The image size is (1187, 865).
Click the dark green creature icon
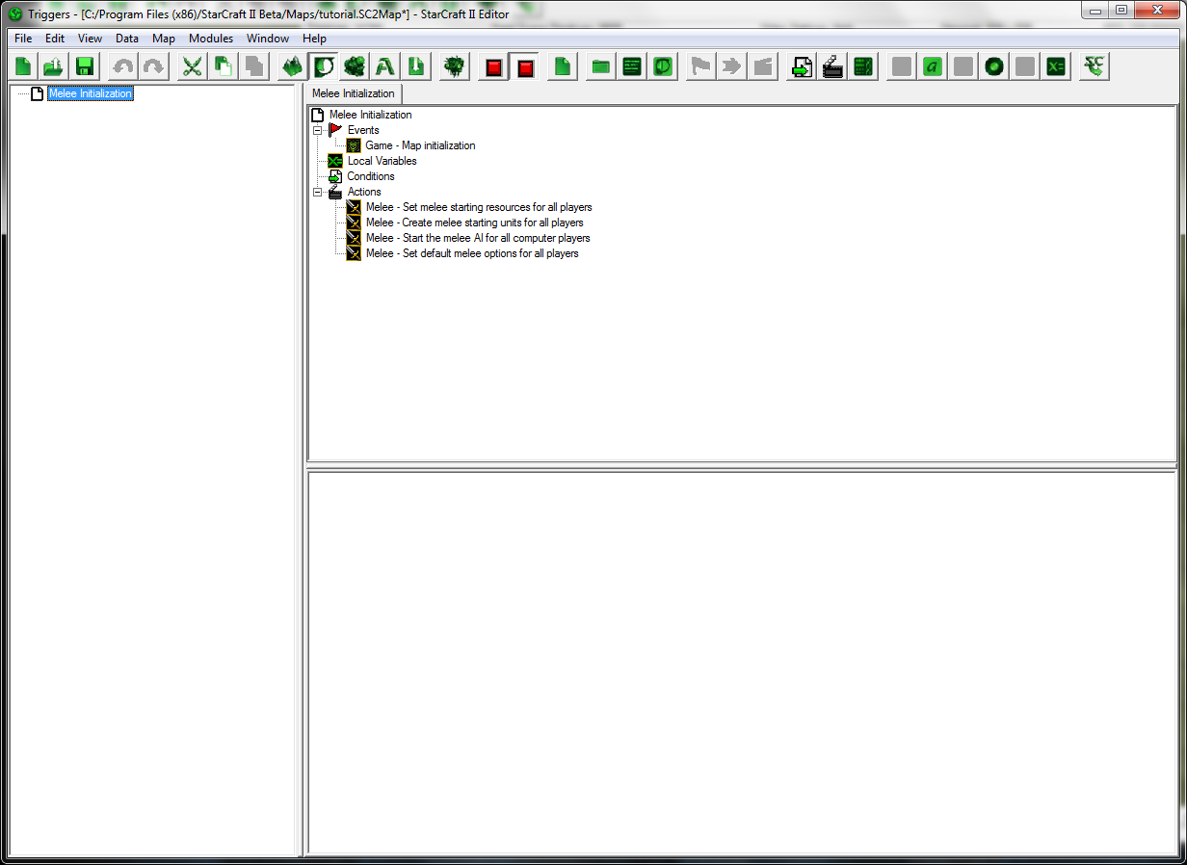455,66
